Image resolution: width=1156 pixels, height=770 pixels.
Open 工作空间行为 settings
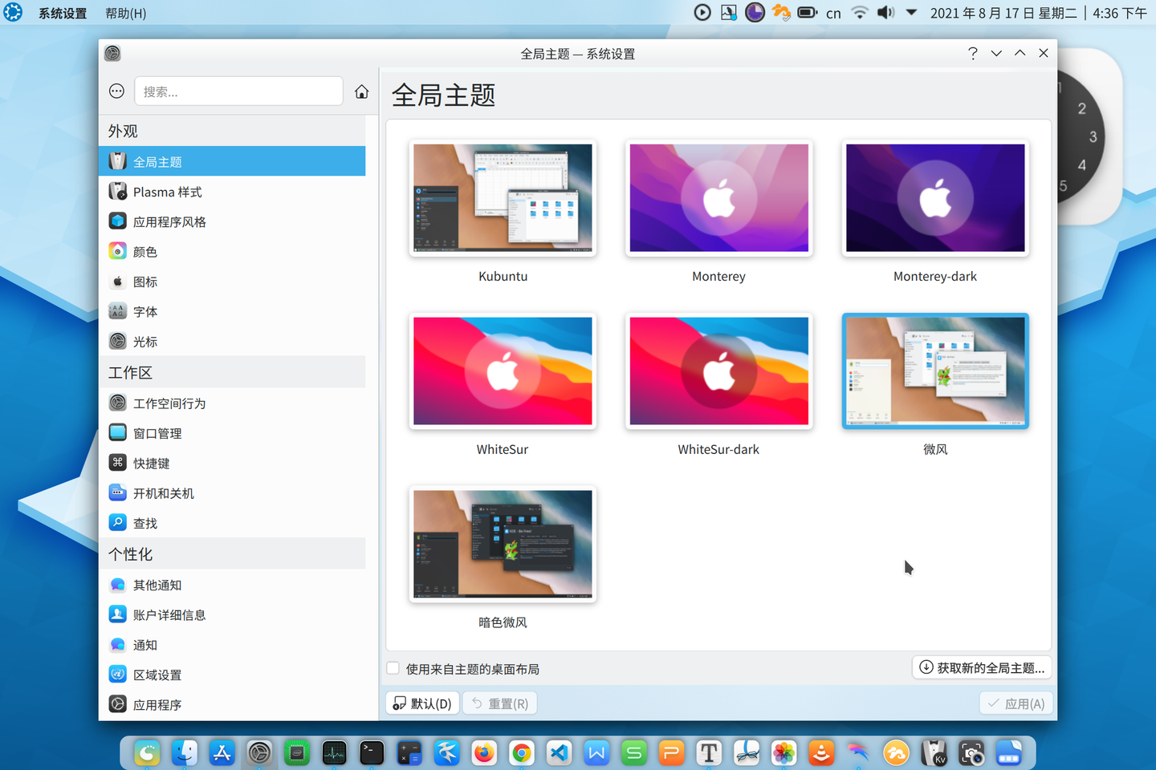(x=232, y=403)
